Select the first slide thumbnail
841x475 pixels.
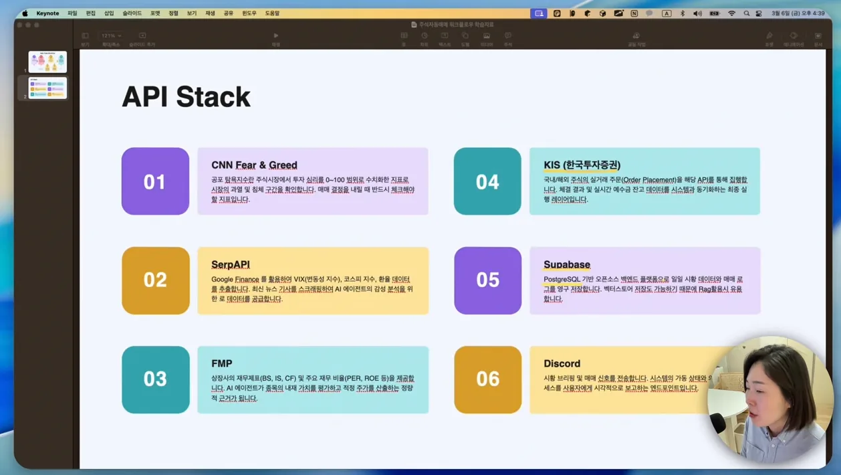click(47, 62)
